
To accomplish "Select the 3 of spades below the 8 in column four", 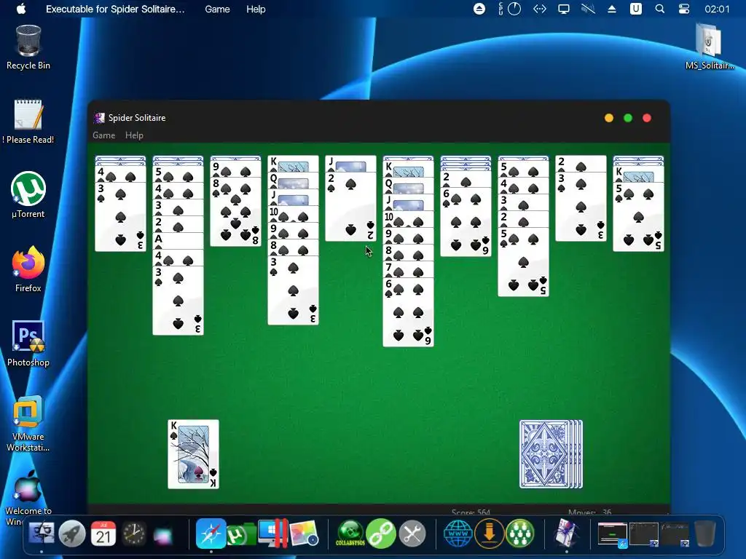I will click(293, 290).
